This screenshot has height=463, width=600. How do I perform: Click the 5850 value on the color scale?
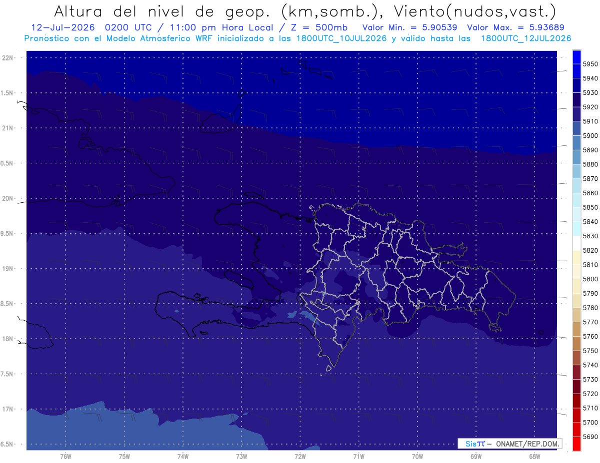590,207
